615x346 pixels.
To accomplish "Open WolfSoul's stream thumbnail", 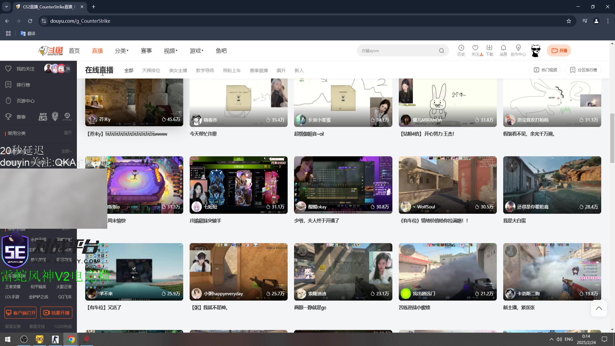I will (x=447, y=185).
